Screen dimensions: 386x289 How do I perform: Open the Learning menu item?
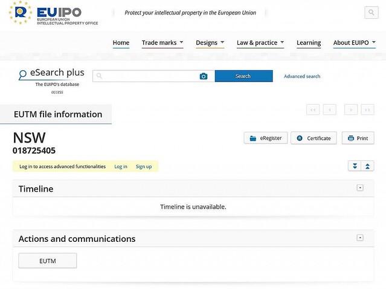tap(309, 43)
